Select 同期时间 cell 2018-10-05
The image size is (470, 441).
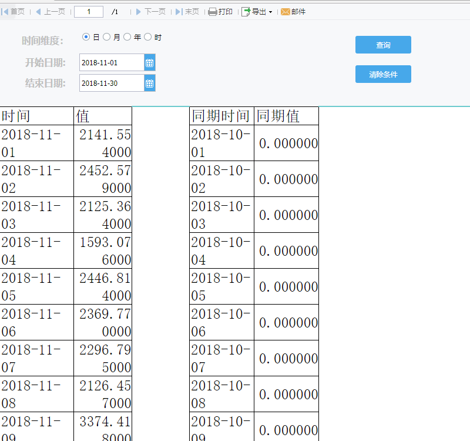pos(222,286)
